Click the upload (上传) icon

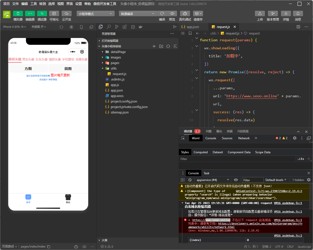tap(260, 13)
